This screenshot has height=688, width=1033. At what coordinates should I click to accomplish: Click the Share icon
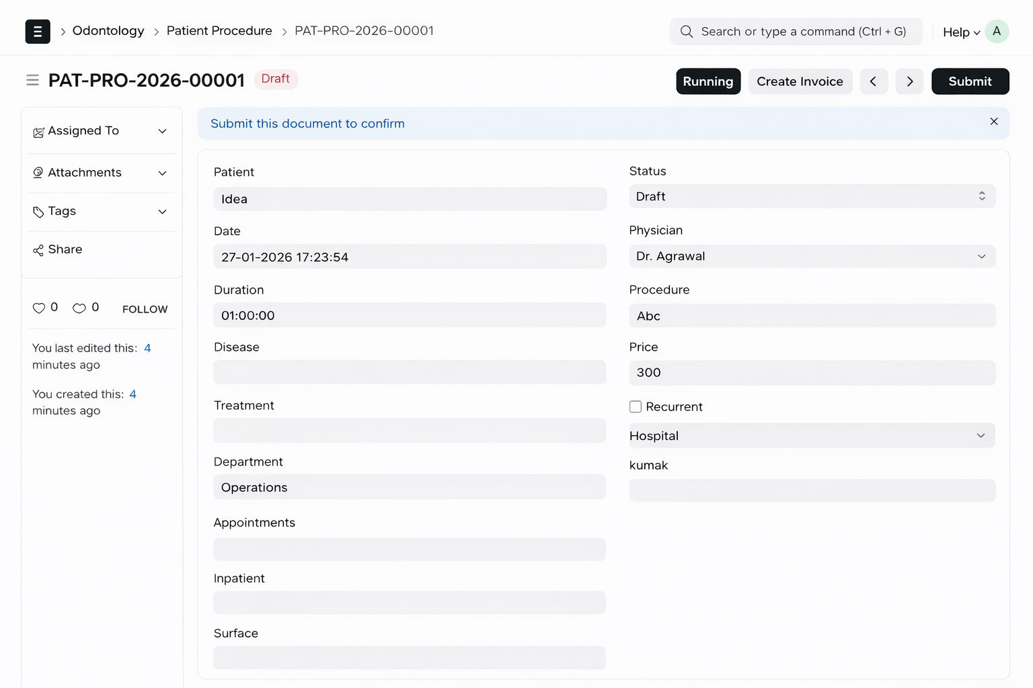[38, 250]
